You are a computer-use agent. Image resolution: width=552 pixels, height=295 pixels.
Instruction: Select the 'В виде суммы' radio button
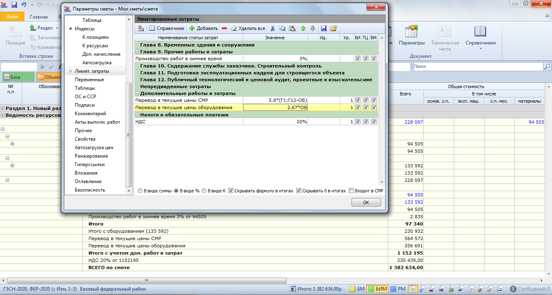tap(140, 191)
